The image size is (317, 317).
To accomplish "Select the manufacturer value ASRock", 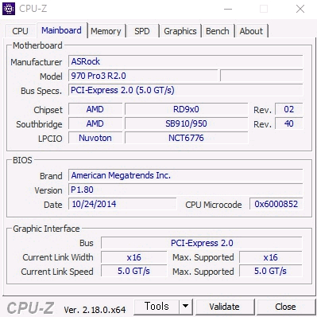I will (185, 61).
